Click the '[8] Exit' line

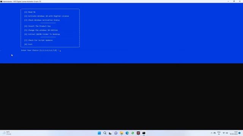click(28, 44)
